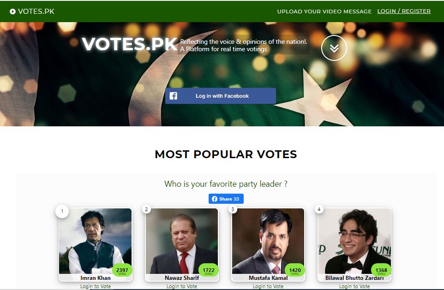
Task: Click the double-chevron scroll down circle
Action: pos(334,48)
